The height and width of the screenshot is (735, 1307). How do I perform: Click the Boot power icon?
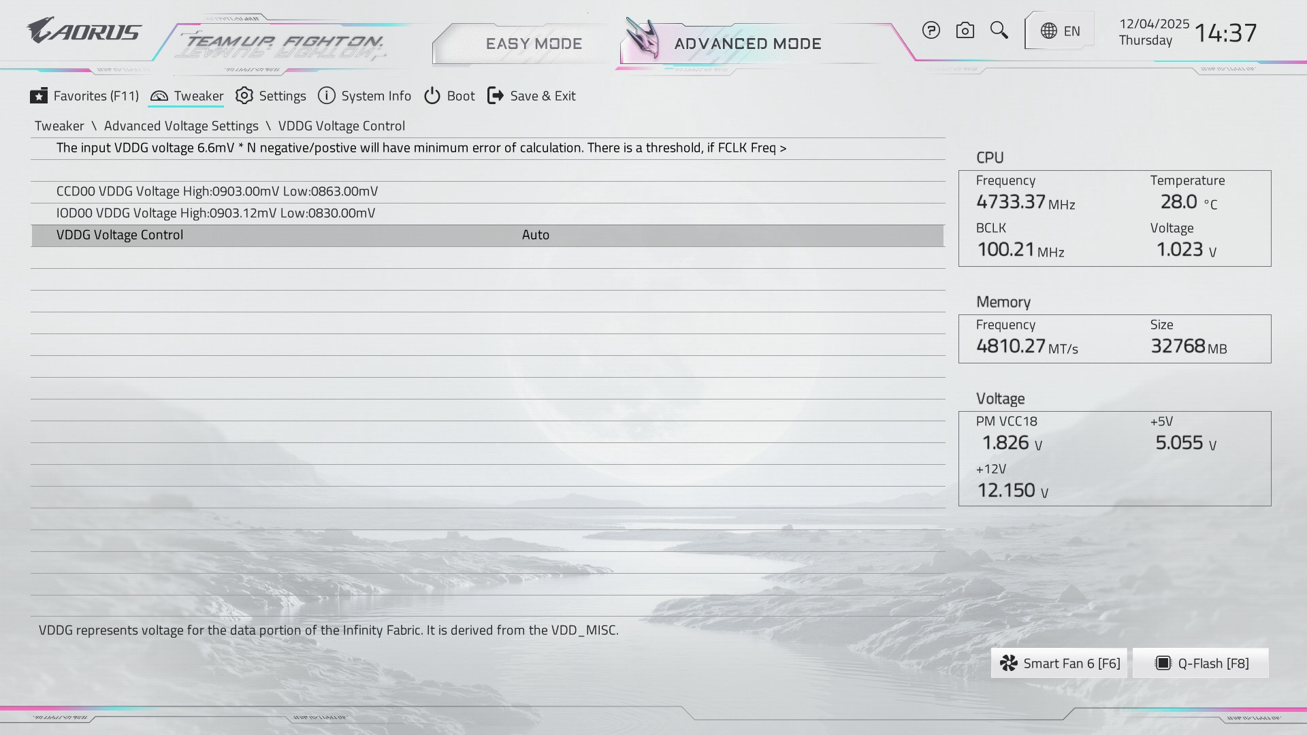point(432,96)
